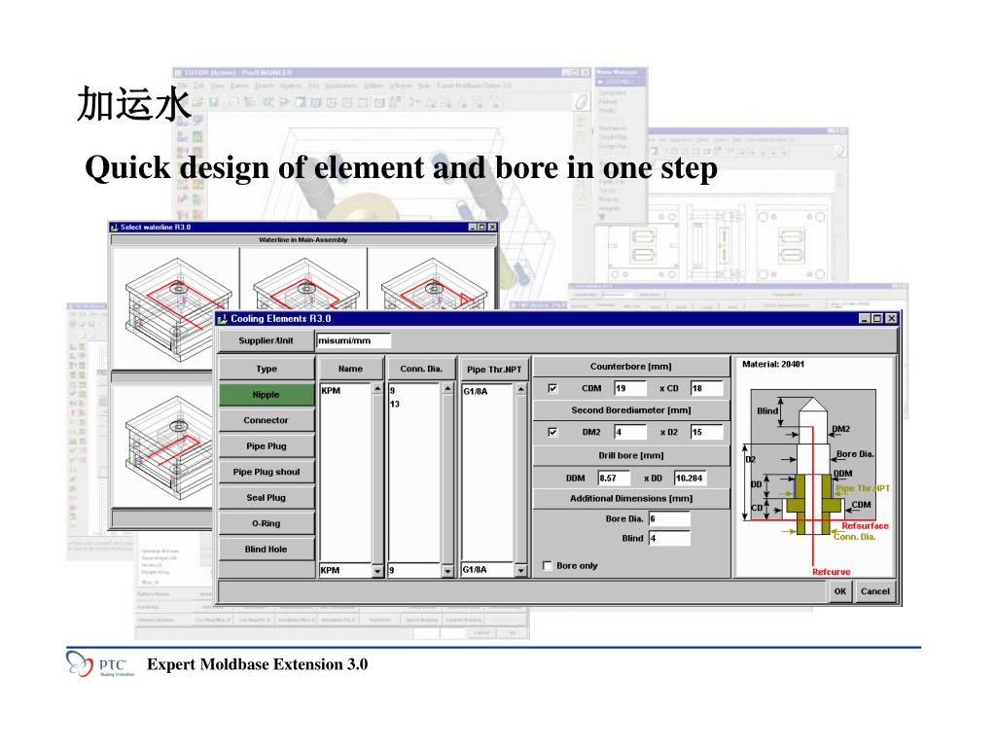This screenshot has width=996, height=747.
Task: Click the PTC logo in the footer
Action: [100, 664]
